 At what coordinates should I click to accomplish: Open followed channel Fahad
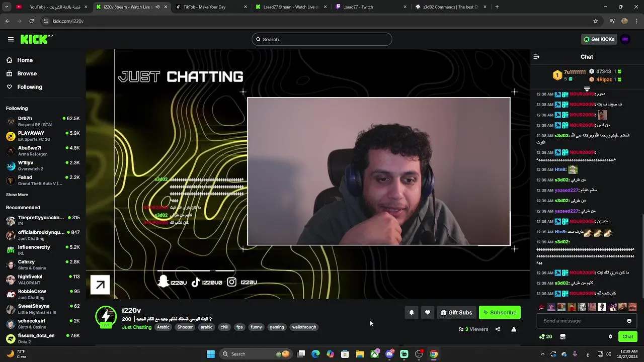click(43, 180)
